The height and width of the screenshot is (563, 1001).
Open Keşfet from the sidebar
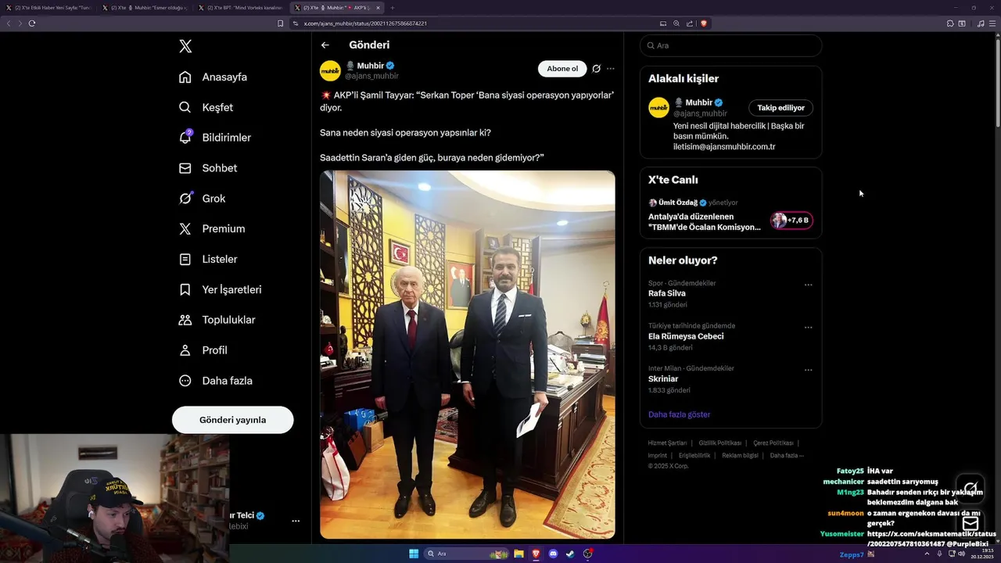tap(206, 107)
